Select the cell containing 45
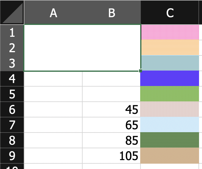This screenshot has height=169, width=202. (111, 109)
